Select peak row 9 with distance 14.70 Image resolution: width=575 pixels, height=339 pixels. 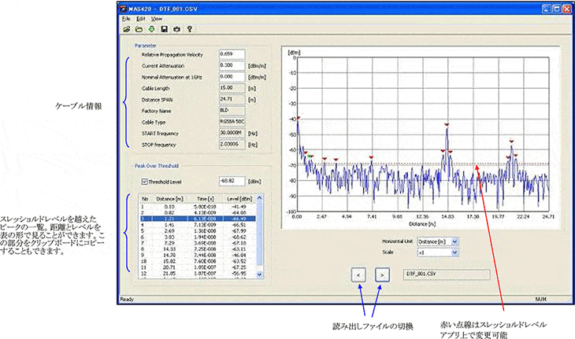click(197, 255)
